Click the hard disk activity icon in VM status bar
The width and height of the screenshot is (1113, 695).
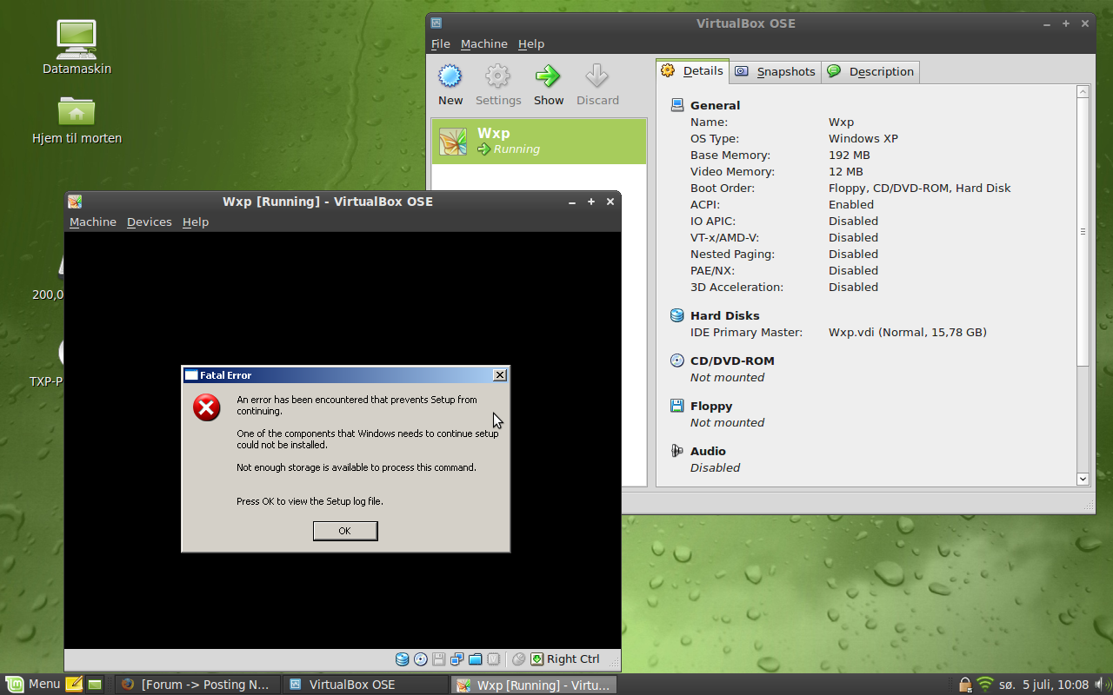click(x=402, y=659)
